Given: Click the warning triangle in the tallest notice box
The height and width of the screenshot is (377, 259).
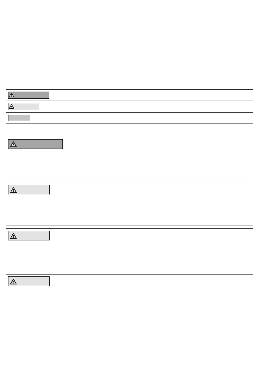Looking at the screenshot, I should coord(13,281).
